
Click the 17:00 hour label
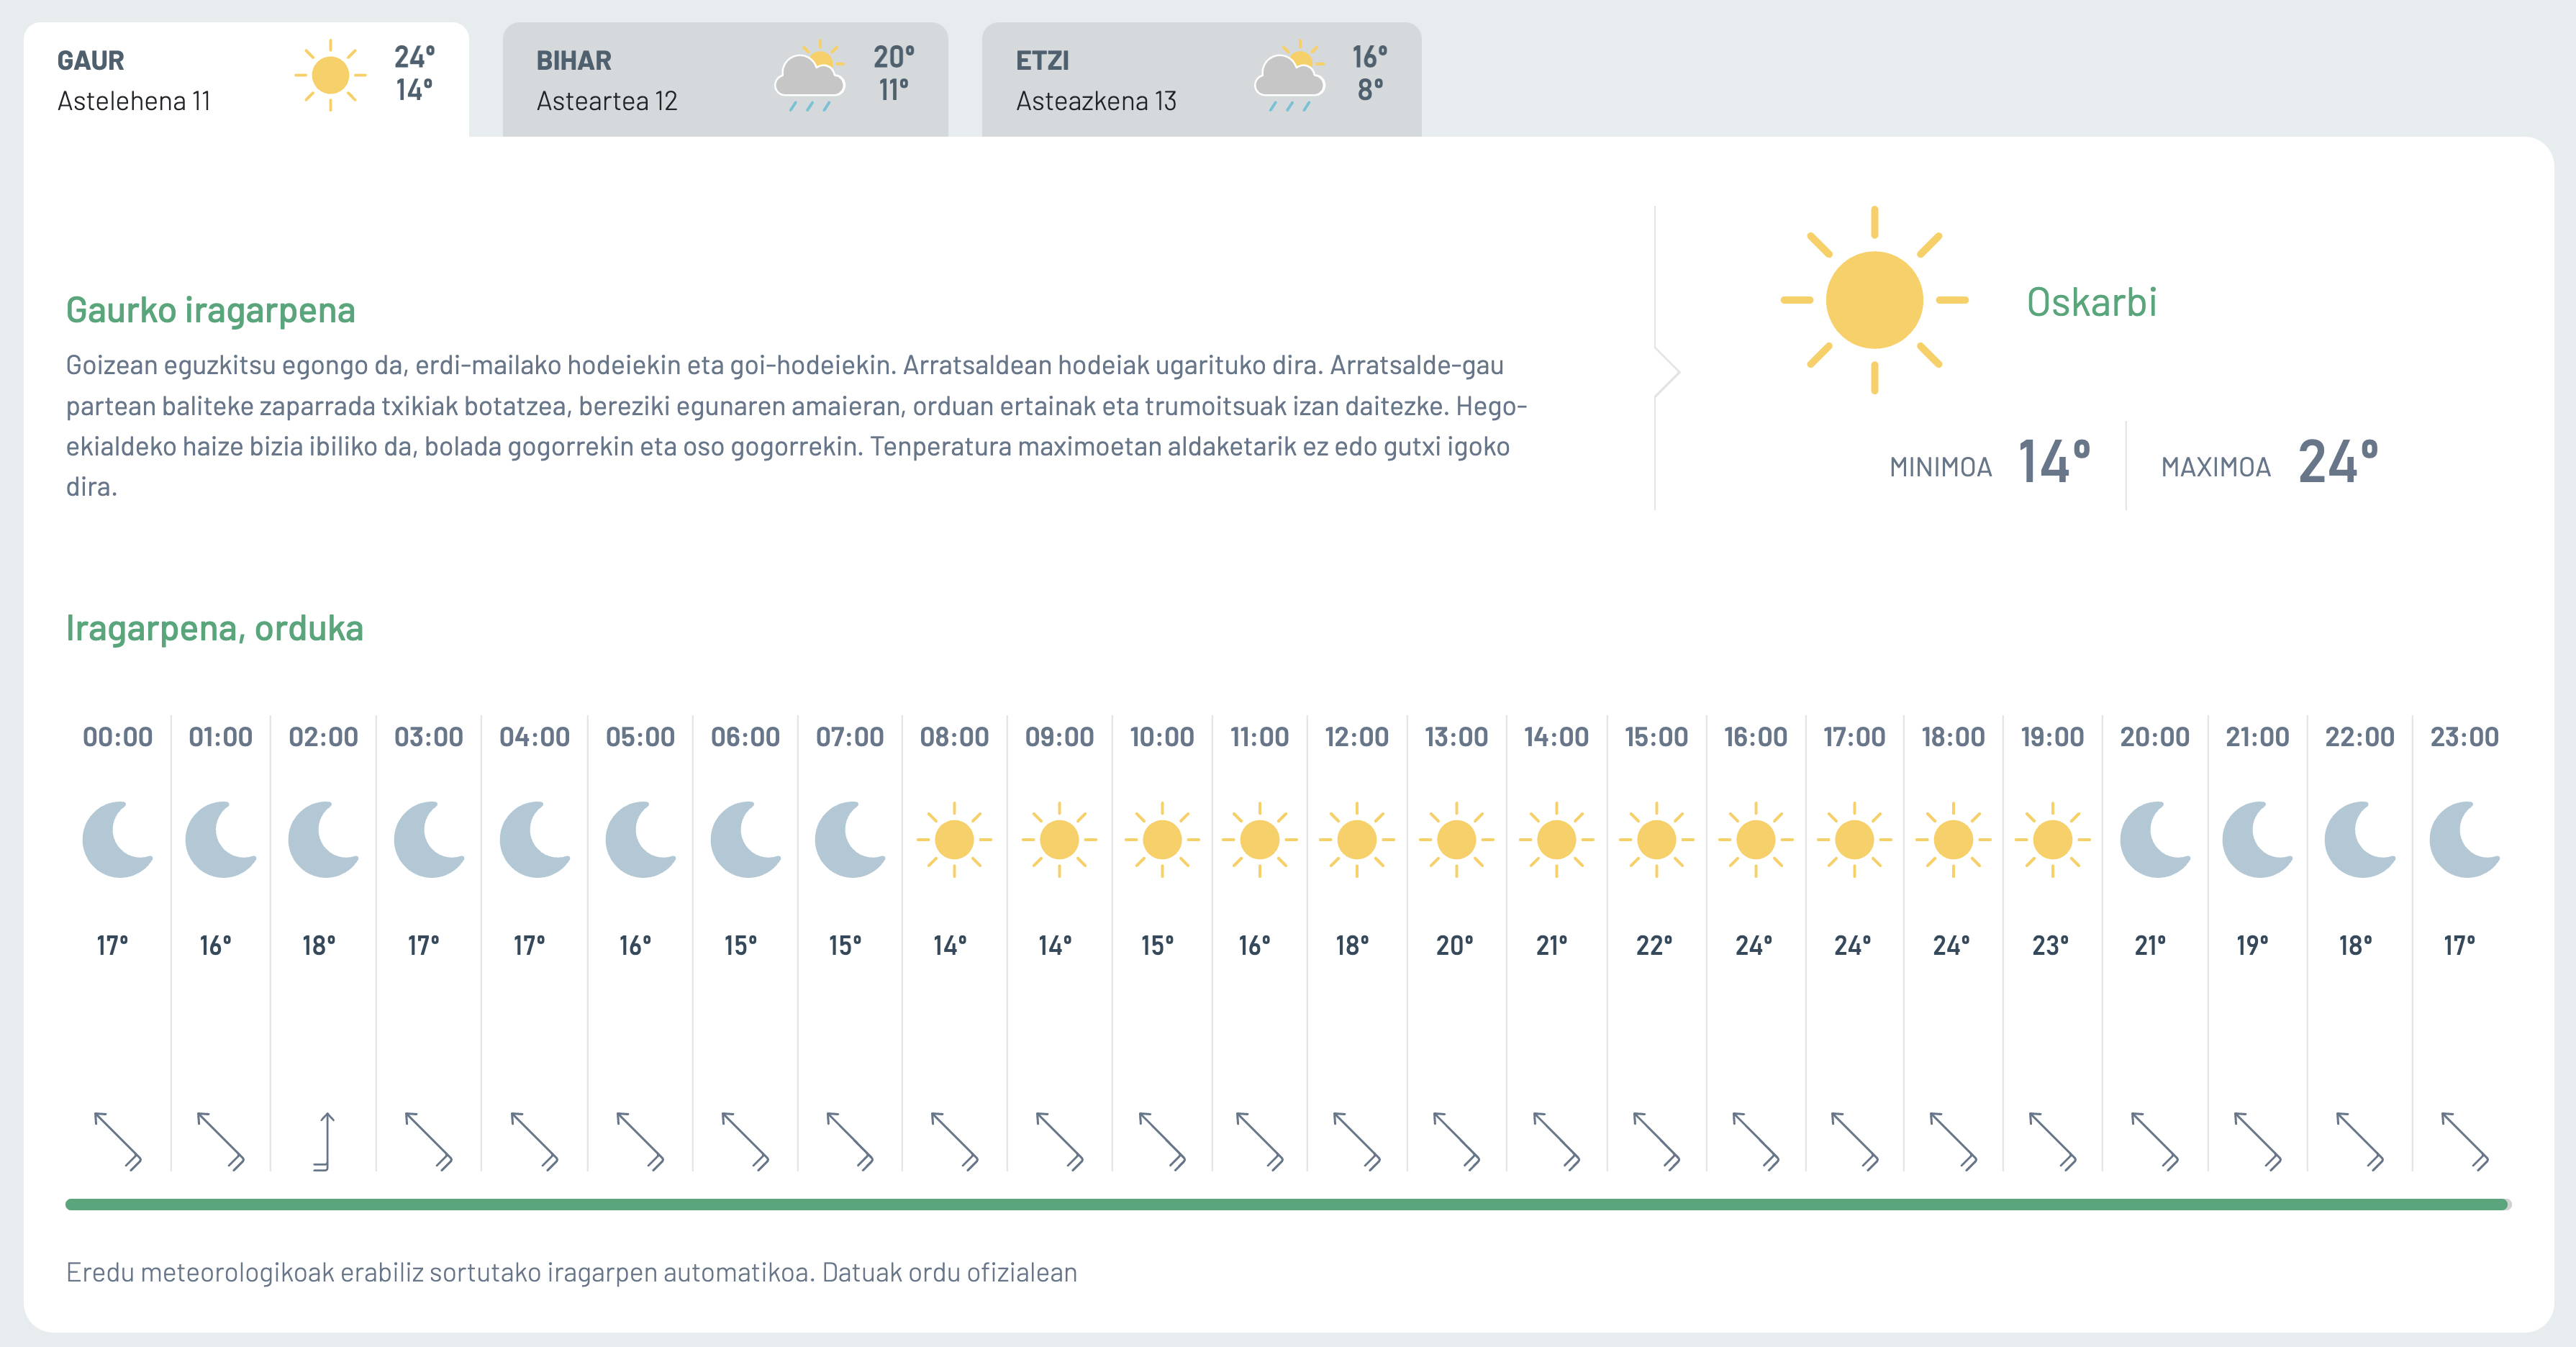coord(1854,737)
